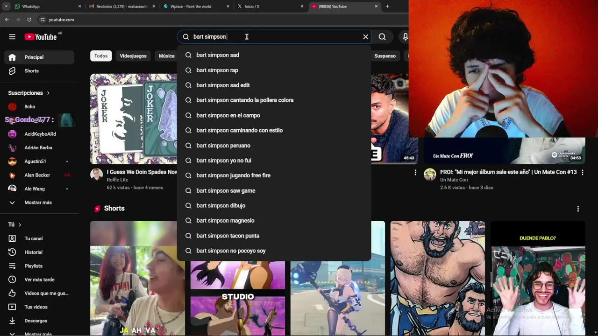Image resolution: width=598 pixels, height=336 pixels.
Task: Open browser tab search dropdown
Action: 6,7
